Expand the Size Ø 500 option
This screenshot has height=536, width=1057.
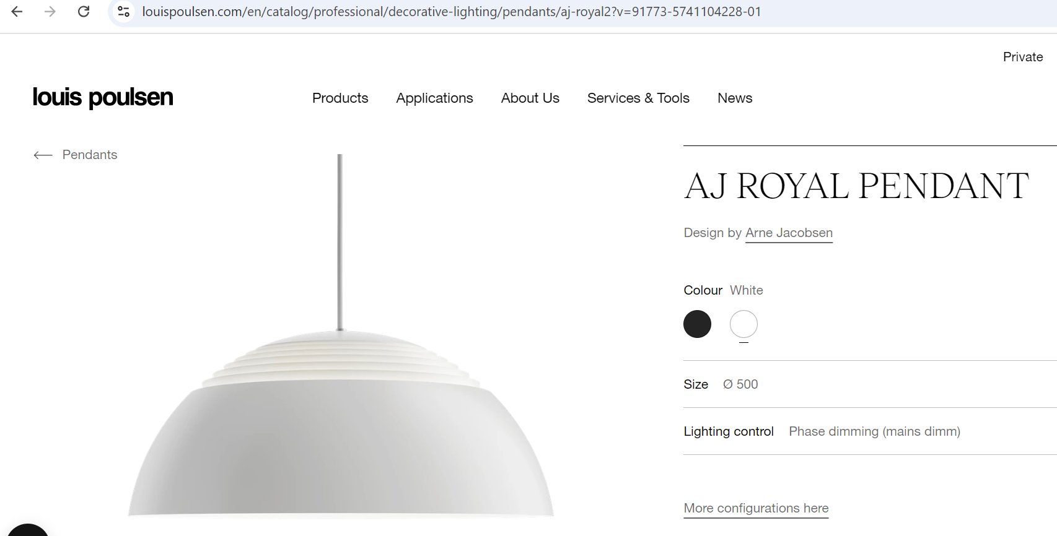[x=870, y=384]
